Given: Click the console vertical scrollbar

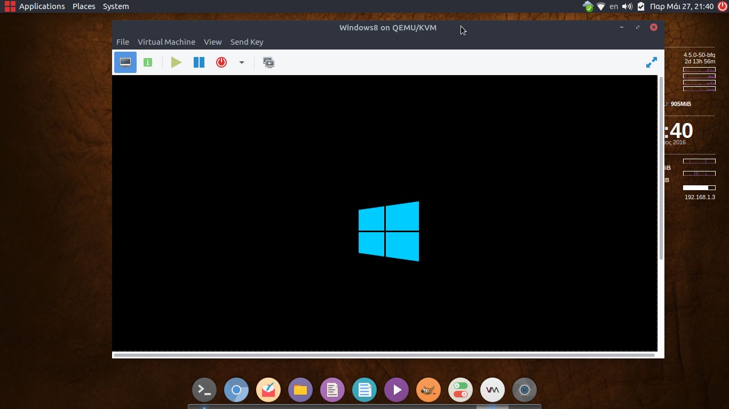Looking at the screenshot, I should (661, 168).
